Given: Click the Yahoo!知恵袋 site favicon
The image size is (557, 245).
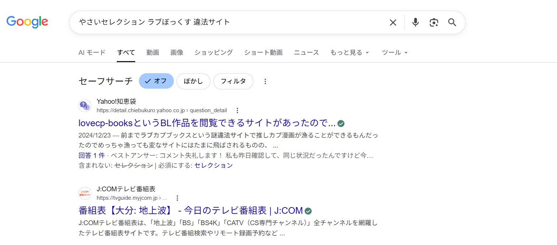Looking at the screenshot, I should click(x=85, y=106).
